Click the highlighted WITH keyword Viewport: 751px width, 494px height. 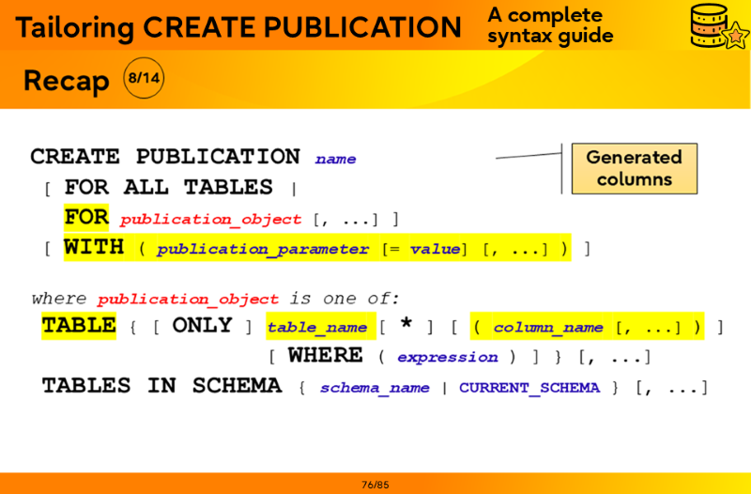coord(93,247)
